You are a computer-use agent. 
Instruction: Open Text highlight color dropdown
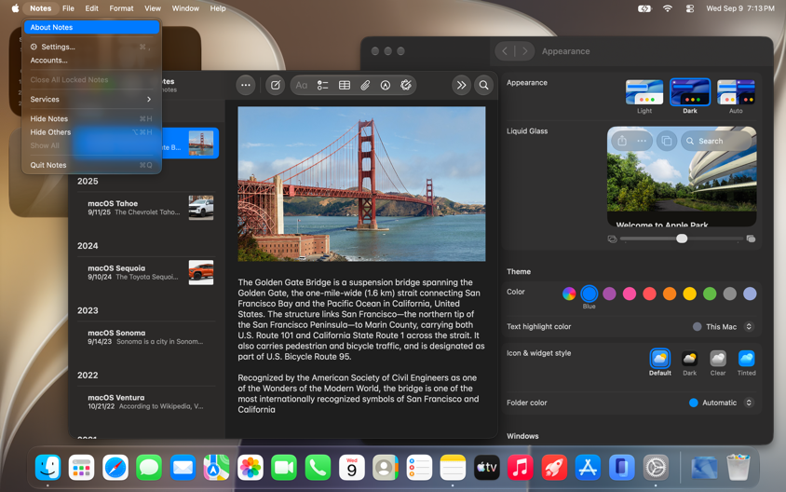click(x=723, y=326)
